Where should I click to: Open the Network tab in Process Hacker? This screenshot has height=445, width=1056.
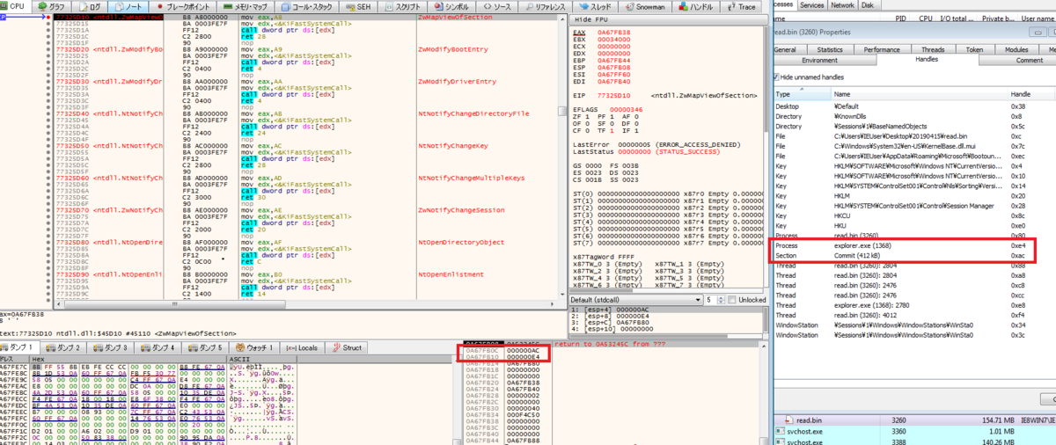click(842, 5)
